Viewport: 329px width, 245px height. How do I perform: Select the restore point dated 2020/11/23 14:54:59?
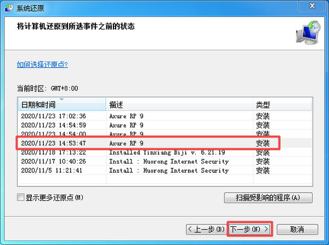coord(164,125)
